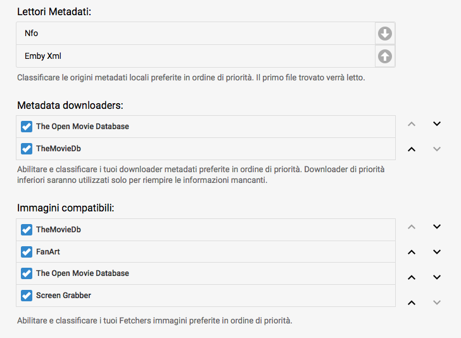Click the FanArt label text
Screen dimensions: 461x338
click(48, 252)
